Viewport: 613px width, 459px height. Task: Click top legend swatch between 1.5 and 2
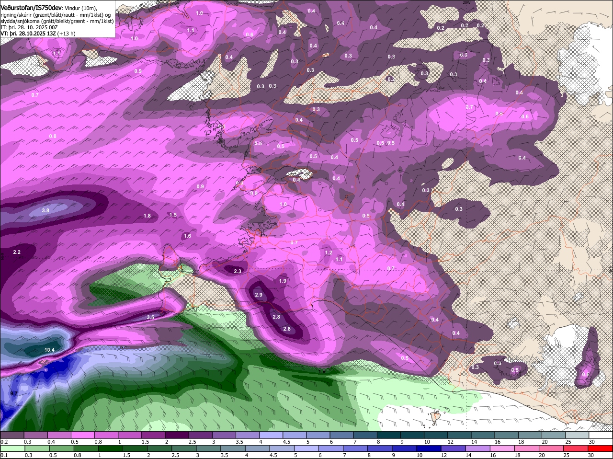[x=154, y=435]
